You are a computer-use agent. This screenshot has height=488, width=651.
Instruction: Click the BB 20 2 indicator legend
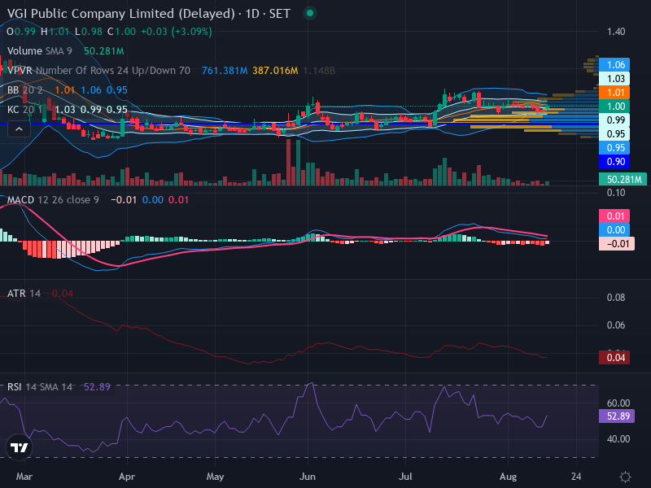(x=25, y=90)
